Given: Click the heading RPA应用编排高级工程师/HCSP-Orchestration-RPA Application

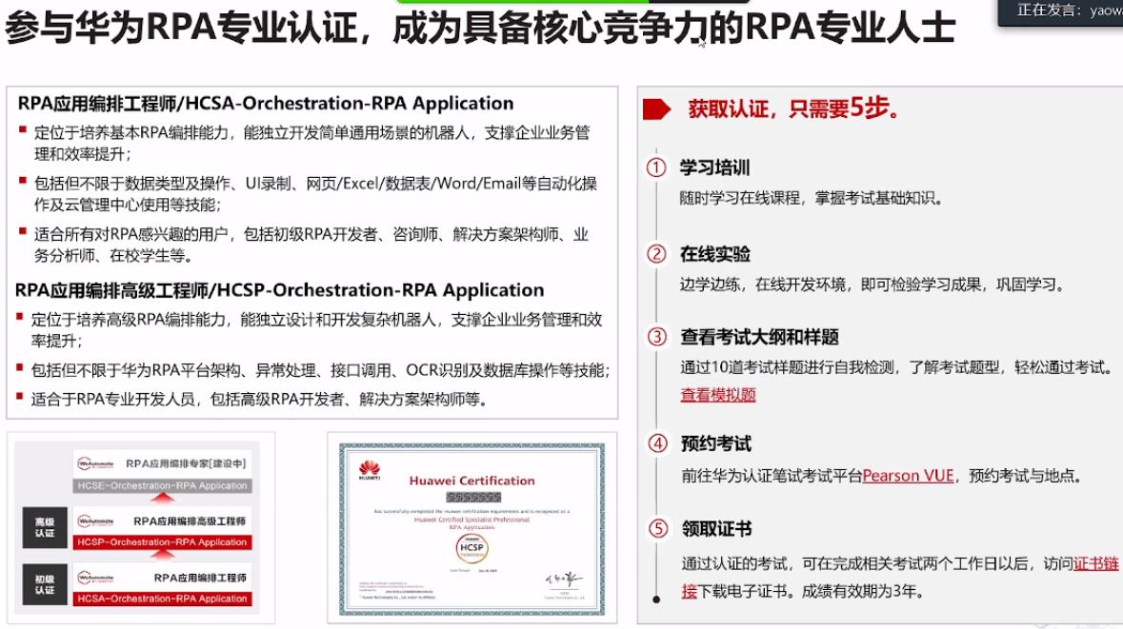Looking at the screenshot, I should (x=279, y=290).
